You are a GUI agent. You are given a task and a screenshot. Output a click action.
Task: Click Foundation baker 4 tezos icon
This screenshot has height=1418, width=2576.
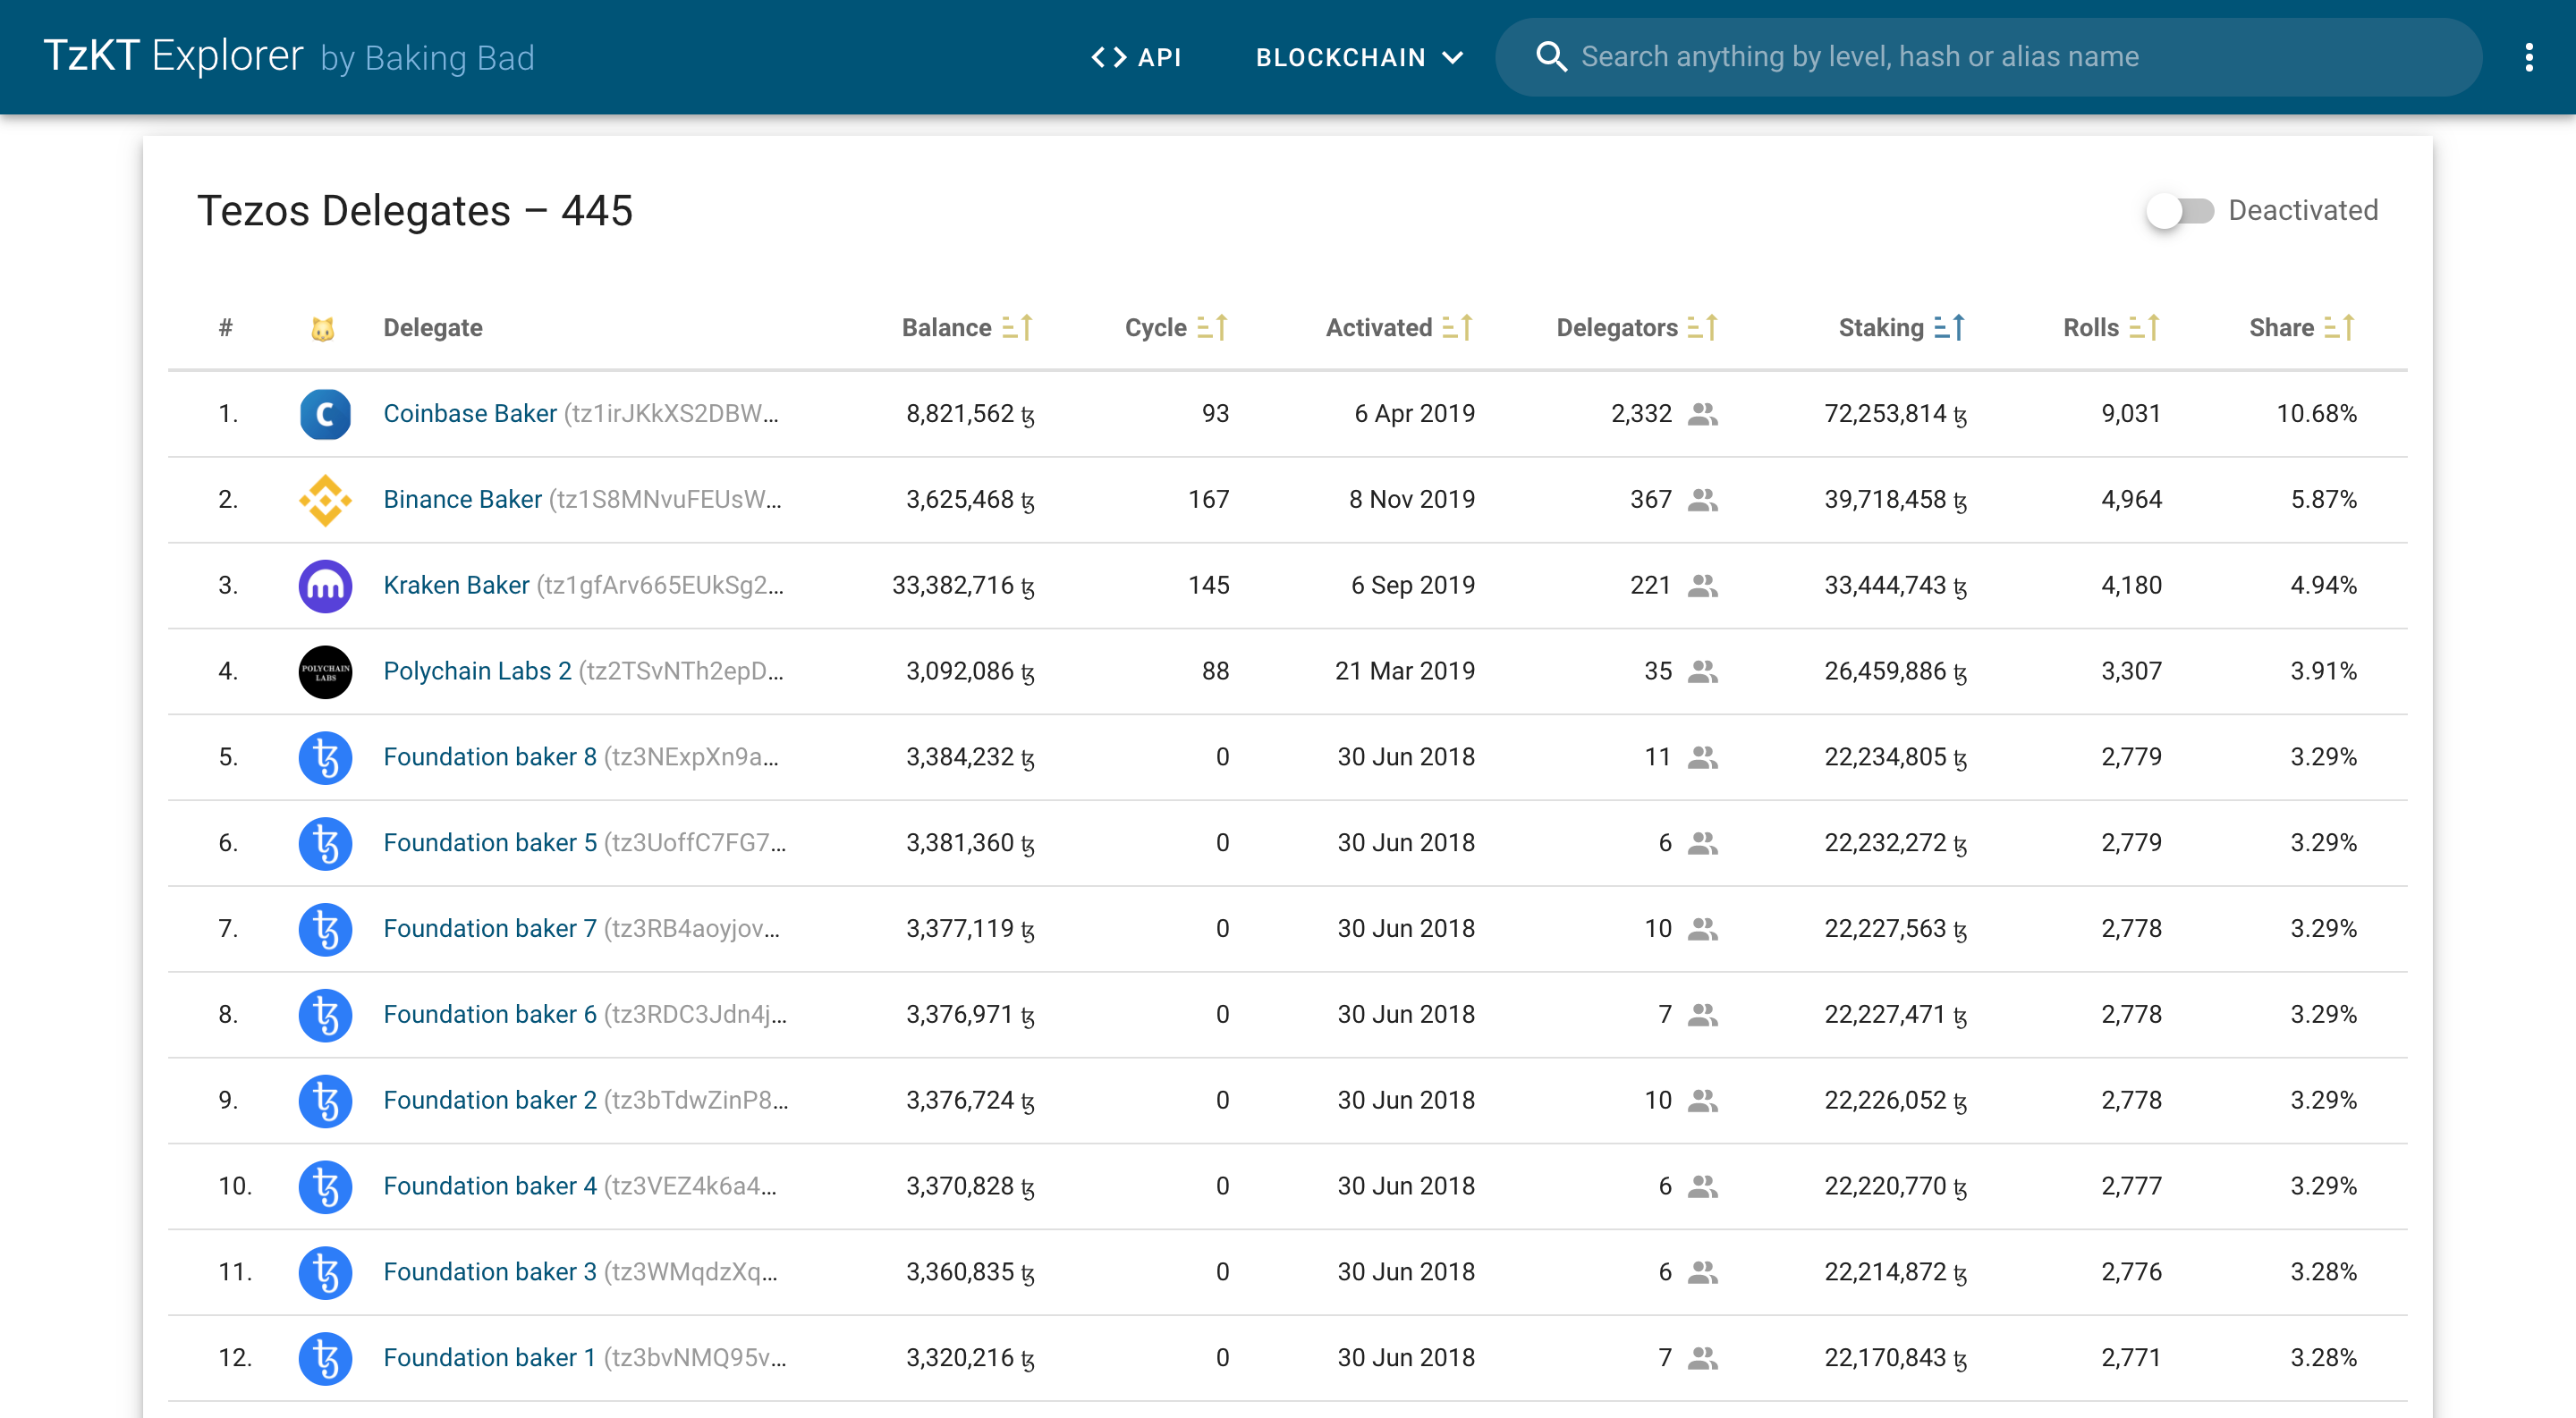pyautogui.click(x=325, y=1187)
